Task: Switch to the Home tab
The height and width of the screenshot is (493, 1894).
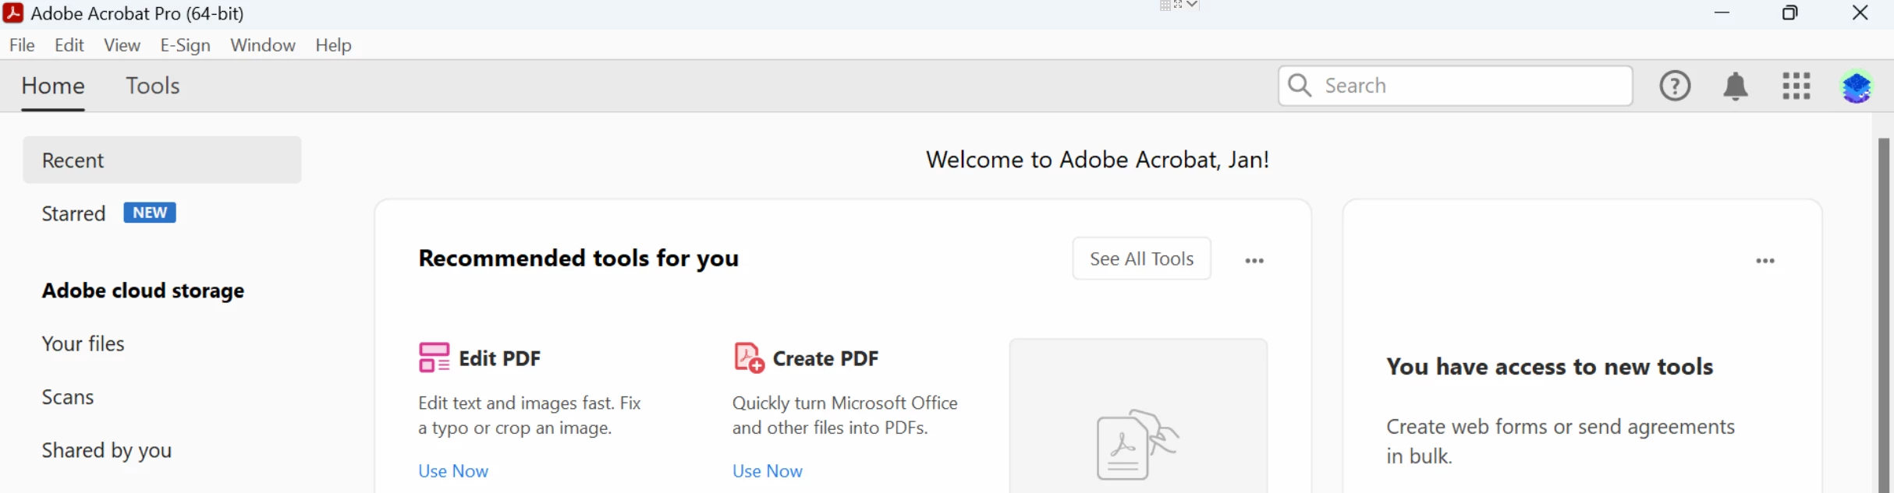Action: [x=53, y=86]
